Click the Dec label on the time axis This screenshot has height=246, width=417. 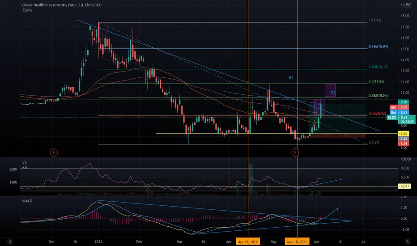click(51, 242)
